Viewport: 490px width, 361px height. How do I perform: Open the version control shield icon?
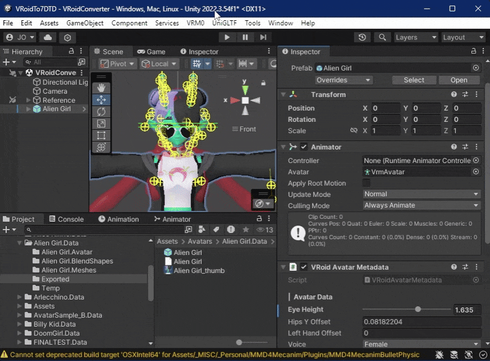[x=67, y=38]
